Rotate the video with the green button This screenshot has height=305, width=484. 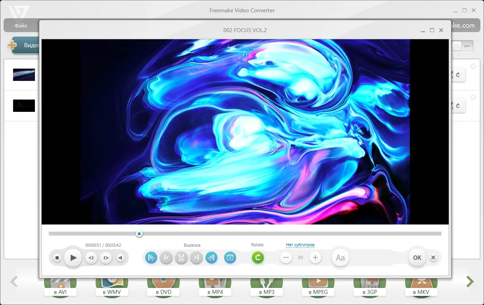click(258, 258)
